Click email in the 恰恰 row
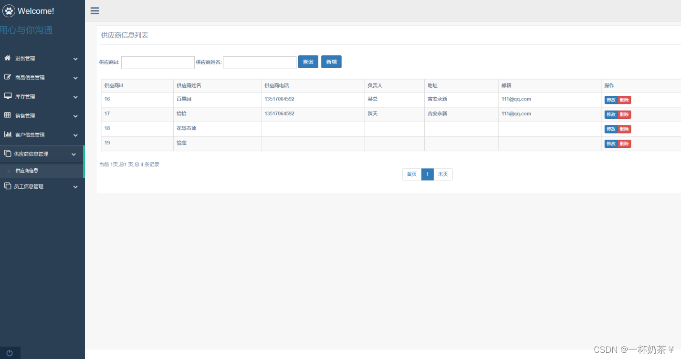This screenshot has height=359, width=681. 516,113
